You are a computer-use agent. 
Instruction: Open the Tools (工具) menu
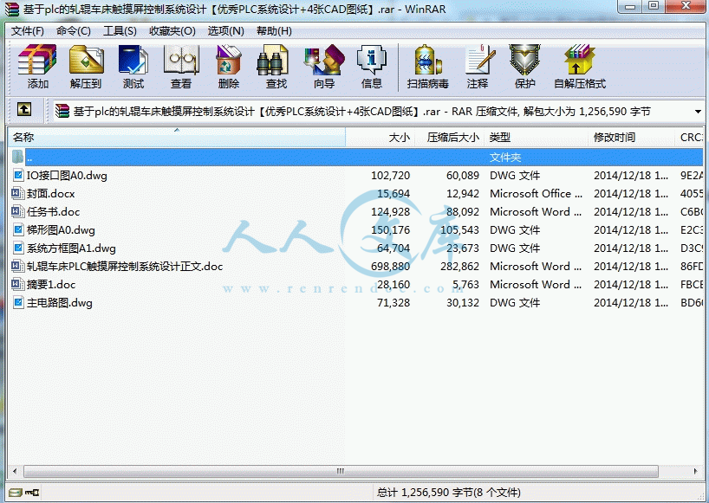[x=120, y=31]
